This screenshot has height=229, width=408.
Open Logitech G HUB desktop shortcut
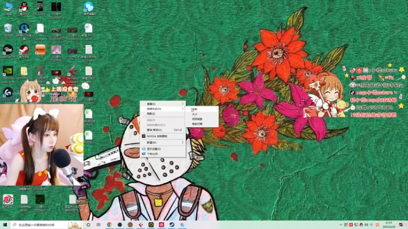[x=8, y=95]
